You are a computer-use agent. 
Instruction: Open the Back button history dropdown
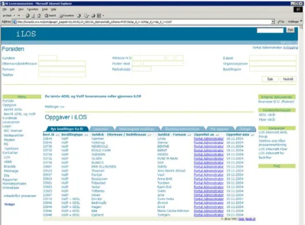pos(14,16)
